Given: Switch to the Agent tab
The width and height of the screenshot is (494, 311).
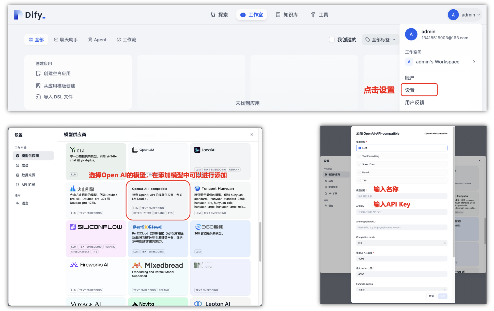Looking at the screenshot, I should (x=97, y=40).
